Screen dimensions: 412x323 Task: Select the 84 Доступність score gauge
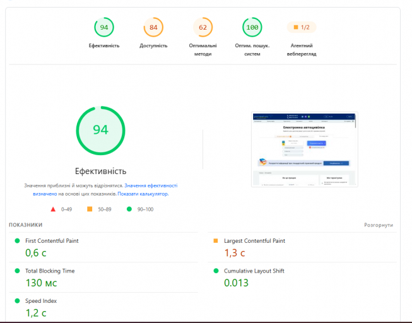coord(153,27)
